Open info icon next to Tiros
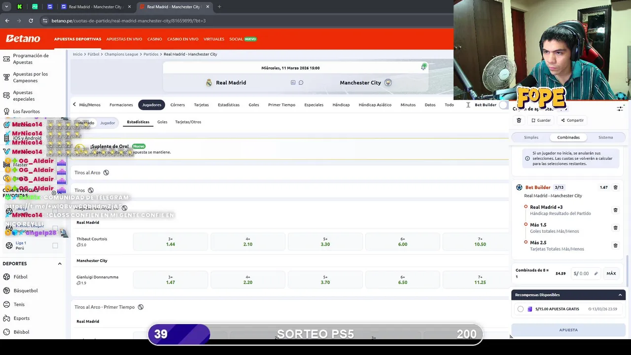The height and width of the screenshot is (355, 631). pyautogui.click(x=90, y=190)
